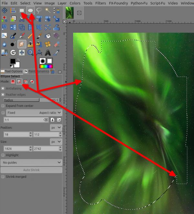Select the Text tool

coord(48,53)
